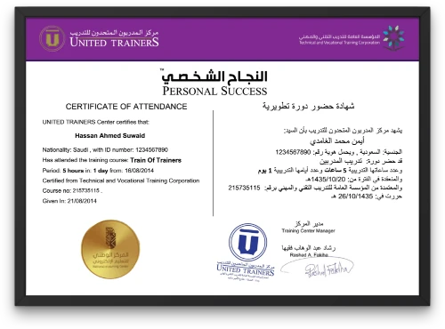
Task: Click the line 'UNITED TRAINERS Center certifies that:'
Action: [x=96, y=122]
